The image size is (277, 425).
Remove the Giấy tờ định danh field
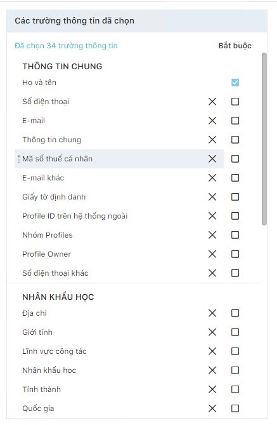click(x=212, y=197)
